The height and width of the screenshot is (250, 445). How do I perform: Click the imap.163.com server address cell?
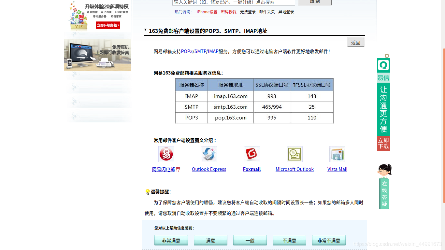coord(231,96)
